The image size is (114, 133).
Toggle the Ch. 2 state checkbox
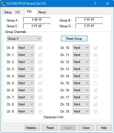(40, 62)
